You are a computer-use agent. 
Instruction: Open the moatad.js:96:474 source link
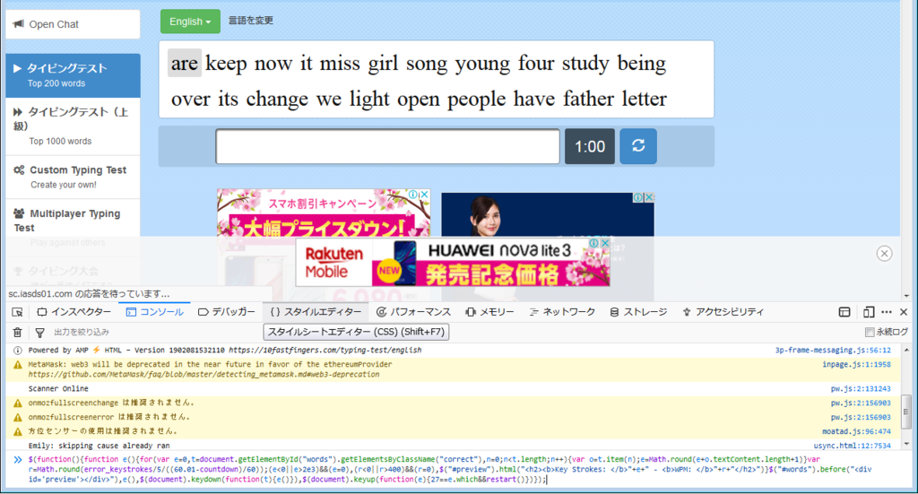[x=856, y=431]
